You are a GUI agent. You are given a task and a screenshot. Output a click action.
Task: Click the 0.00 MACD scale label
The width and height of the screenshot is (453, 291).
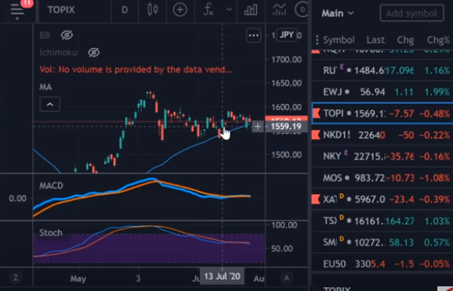(17, 199)
